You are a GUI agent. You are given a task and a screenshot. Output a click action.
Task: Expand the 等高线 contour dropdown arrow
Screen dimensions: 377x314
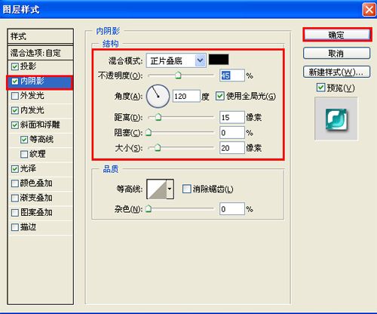click(x=170, y=189)
